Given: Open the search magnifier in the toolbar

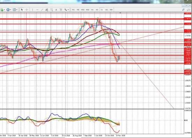Looking at the screenshot, I should pos(183,9).
